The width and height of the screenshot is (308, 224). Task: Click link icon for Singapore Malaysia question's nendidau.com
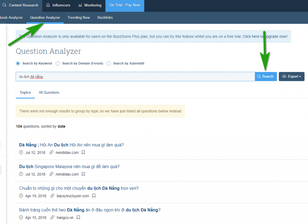(x=51, y=174)
